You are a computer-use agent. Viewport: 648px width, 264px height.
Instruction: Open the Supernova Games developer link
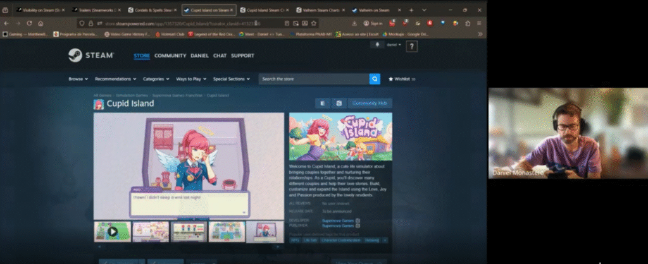(x=337, y=220)
